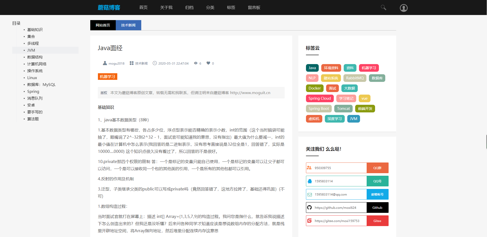Open 留言板 in the top navigation

click(254, 8)
